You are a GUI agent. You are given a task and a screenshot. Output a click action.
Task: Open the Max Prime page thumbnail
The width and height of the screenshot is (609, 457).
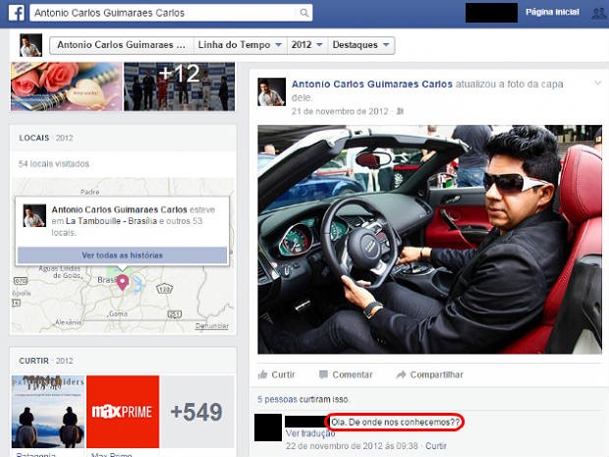(x=122, y=412)
